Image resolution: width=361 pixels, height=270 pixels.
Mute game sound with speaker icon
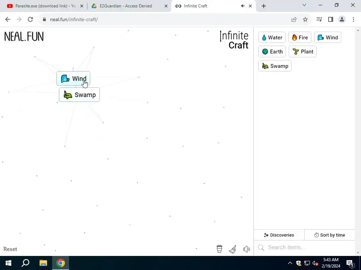[246, 249]
